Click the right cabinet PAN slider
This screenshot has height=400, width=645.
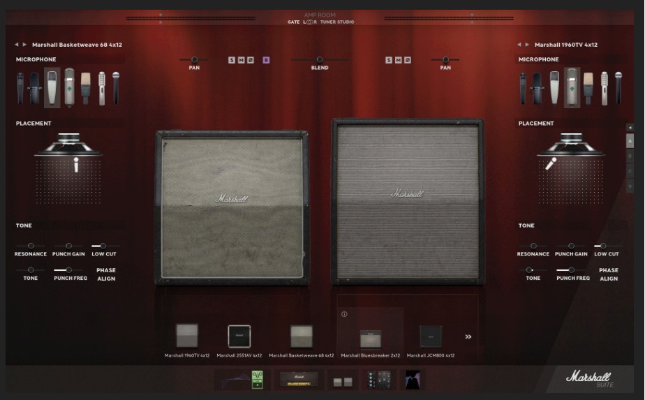pyautogui.click(x=445, y=59)
